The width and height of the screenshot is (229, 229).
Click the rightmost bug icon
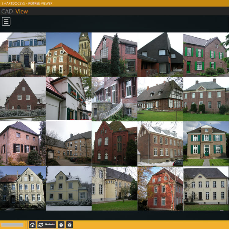click(x=70, y=225)
